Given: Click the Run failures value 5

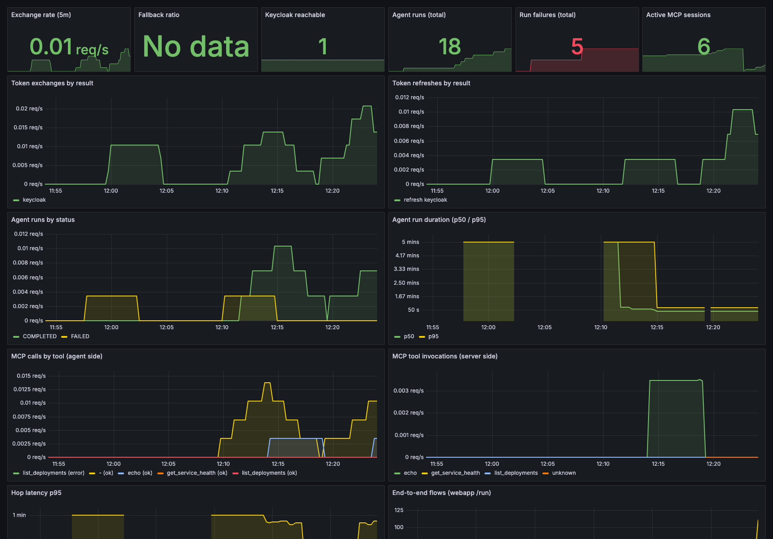Looking at the screenshot, I should (x=577, y=47).
